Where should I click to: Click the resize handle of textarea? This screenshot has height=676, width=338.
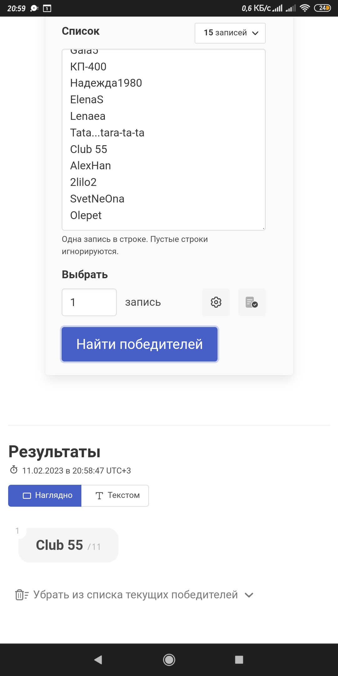pyautogui.click(x=264, y=228)
